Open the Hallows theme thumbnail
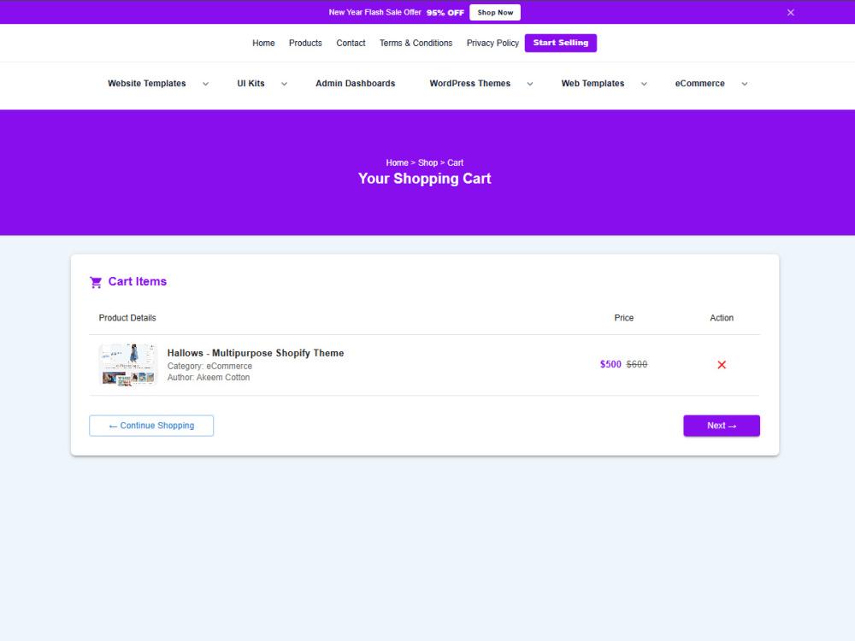 128,365
